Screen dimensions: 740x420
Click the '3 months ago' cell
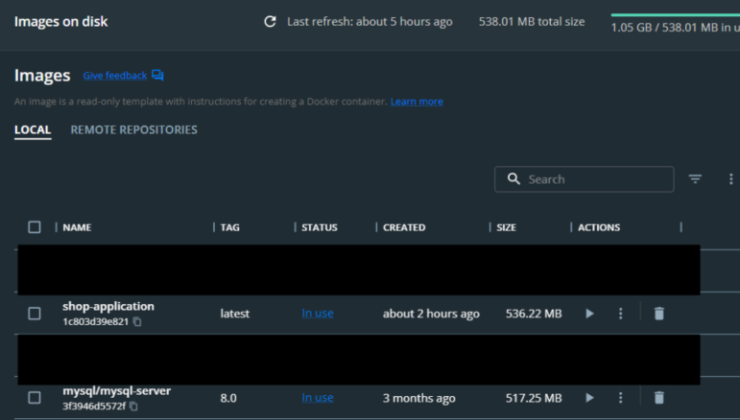tap(419, 398)
